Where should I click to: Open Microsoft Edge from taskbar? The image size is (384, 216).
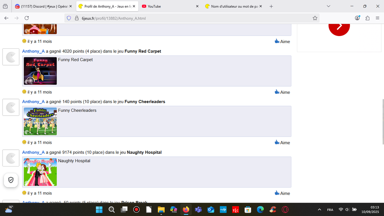tap(260, 210)
